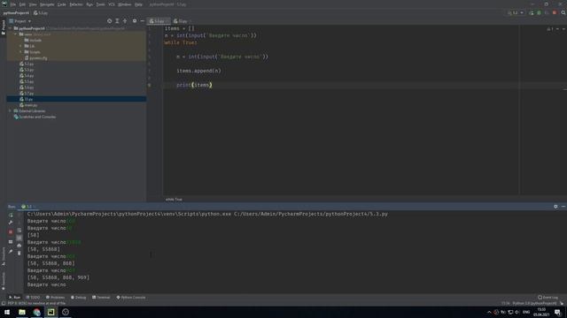Hide the Project panel with minus icon
Viewport: 567px width, 318px height.
[x=142, y=21]
